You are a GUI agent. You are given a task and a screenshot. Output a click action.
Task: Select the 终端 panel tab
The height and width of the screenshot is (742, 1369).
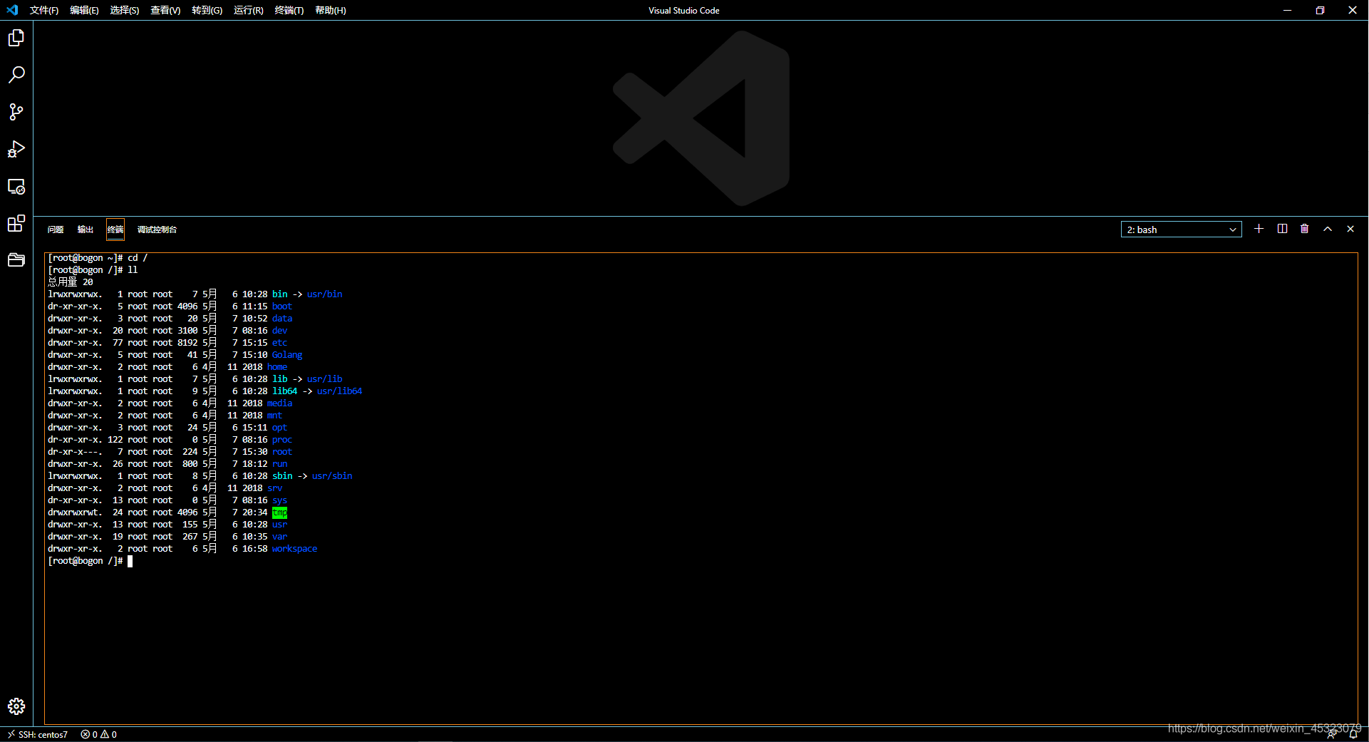[115, 230]
